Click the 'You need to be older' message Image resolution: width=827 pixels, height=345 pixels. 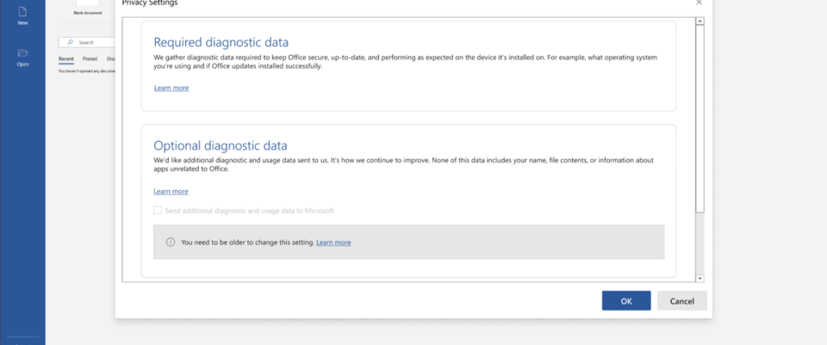248,242
